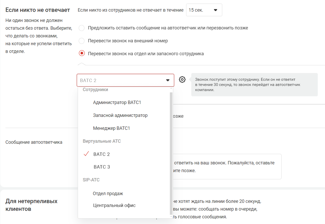Open the 15 сек. timeout dropdown
This screenshot has width=325, height=224.
pyautogui.click(x=204, y=10)
